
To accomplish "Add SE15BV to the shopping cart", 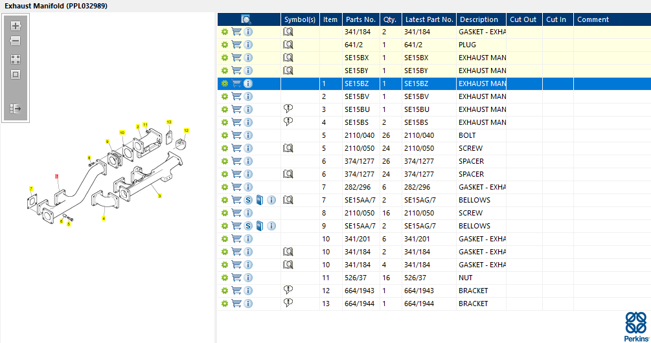I will pyautogui.click(x=236, y=96).
